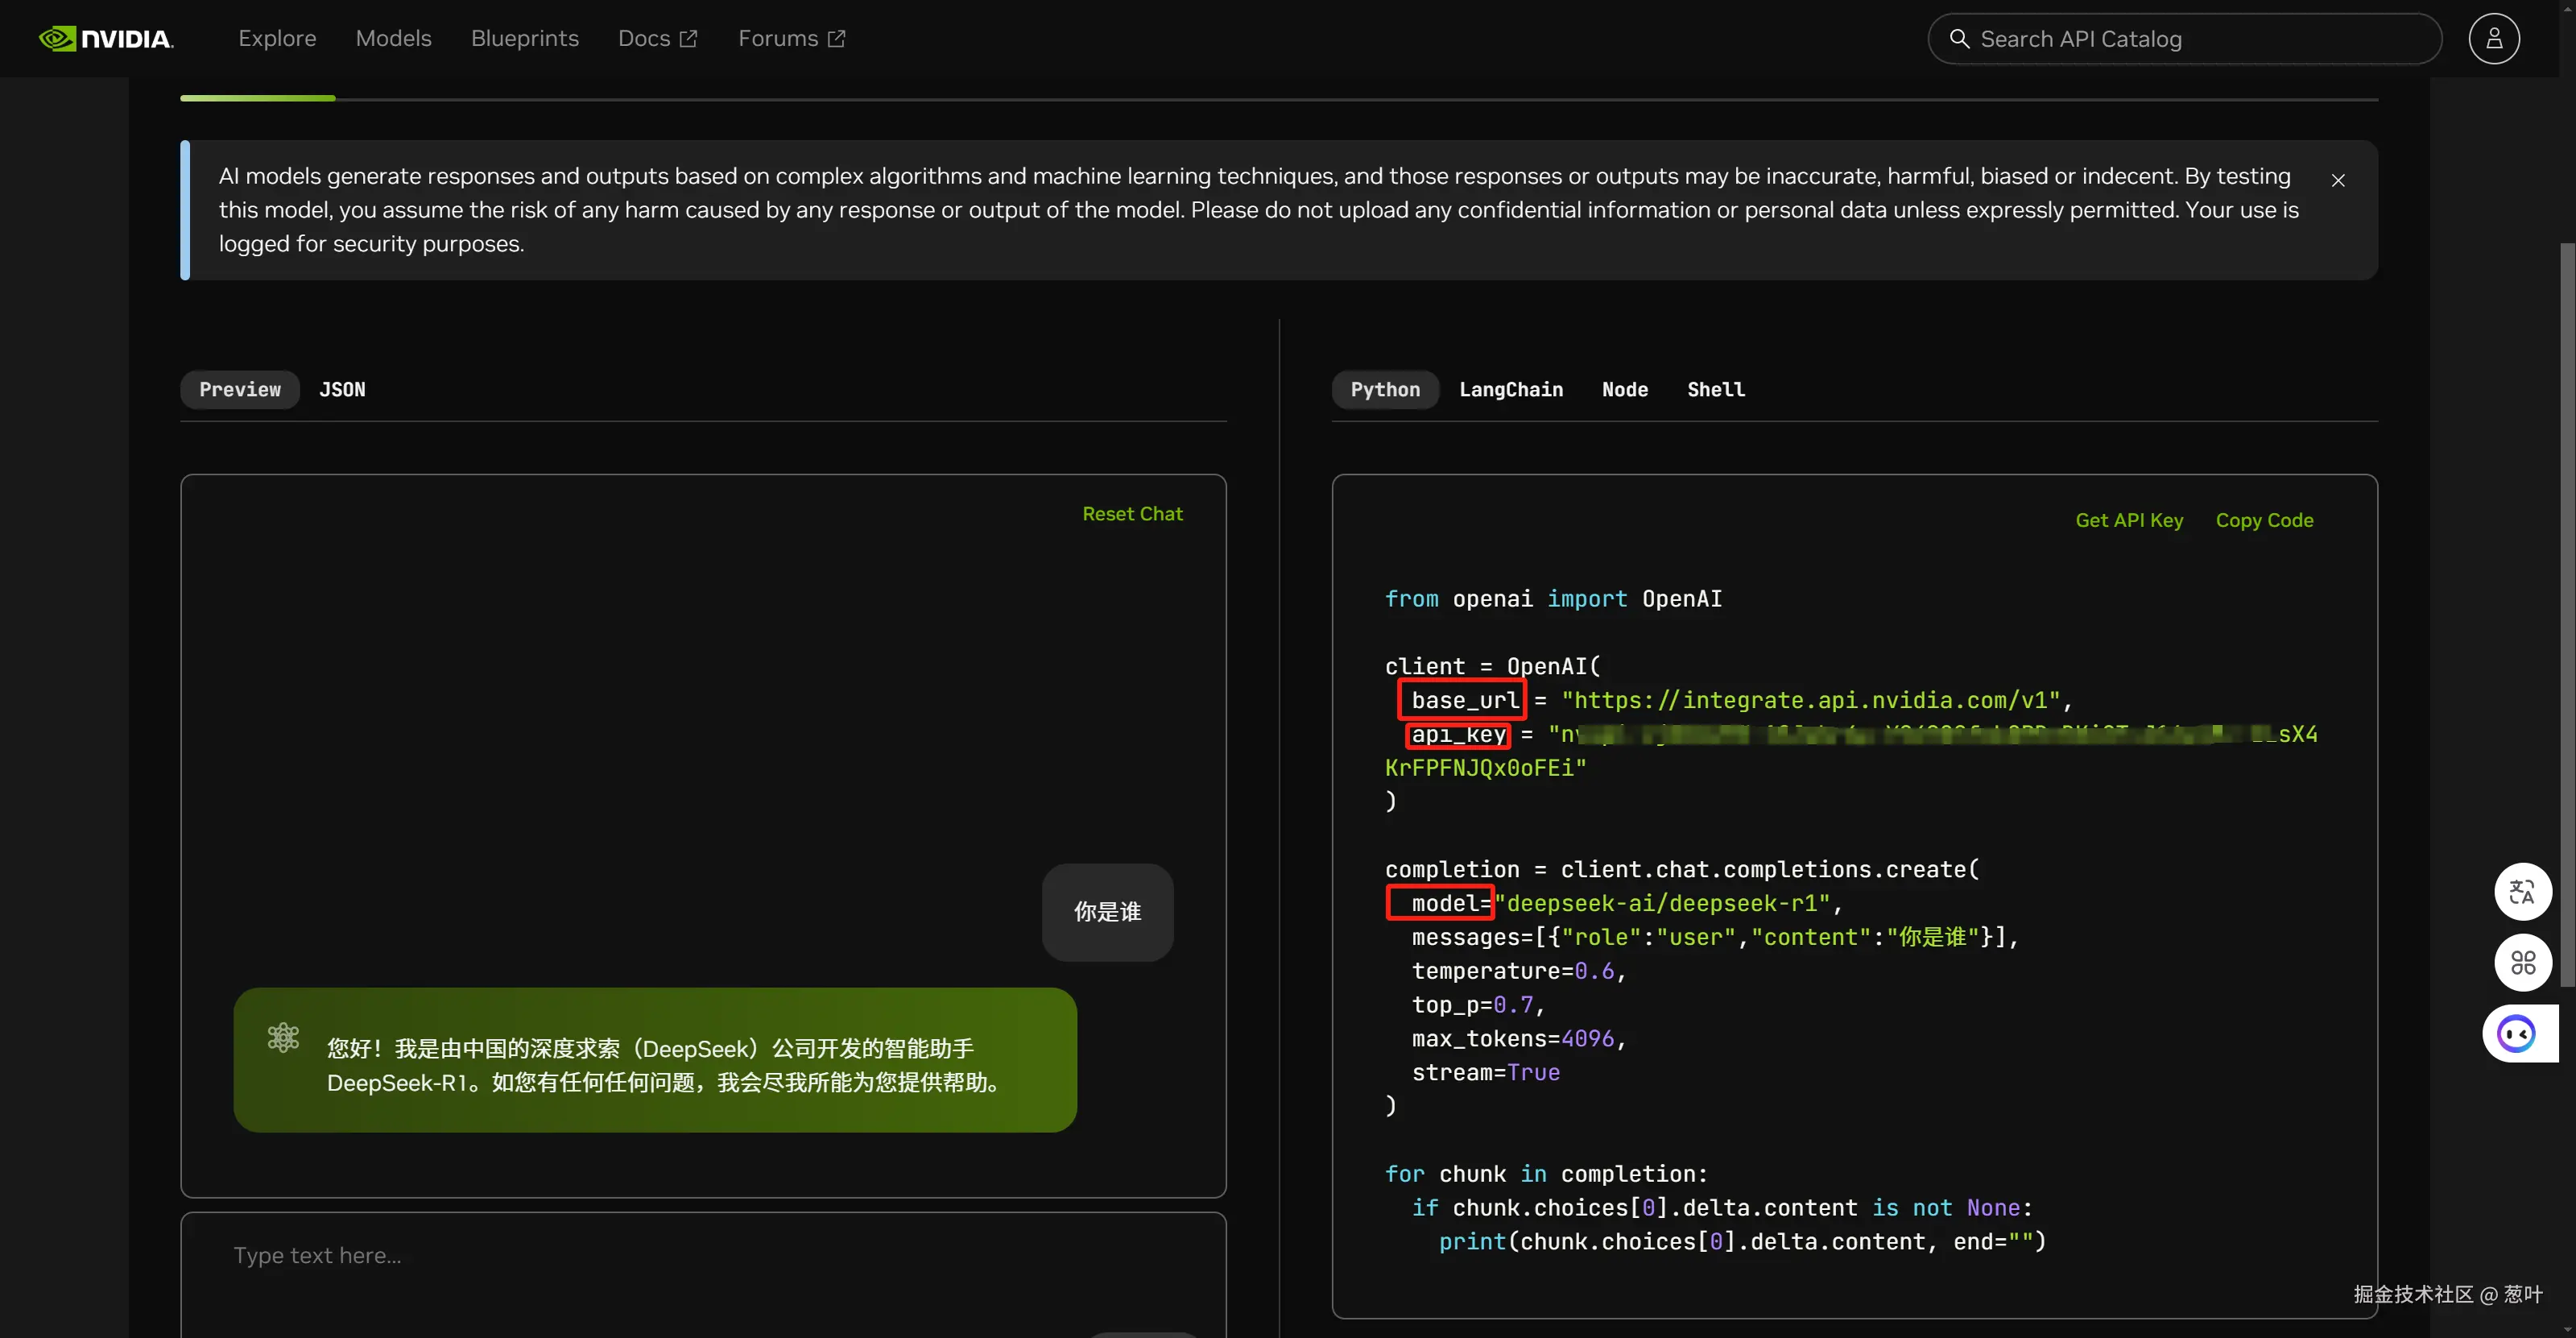Dismiss the AI disclaimer banner

2338,180
